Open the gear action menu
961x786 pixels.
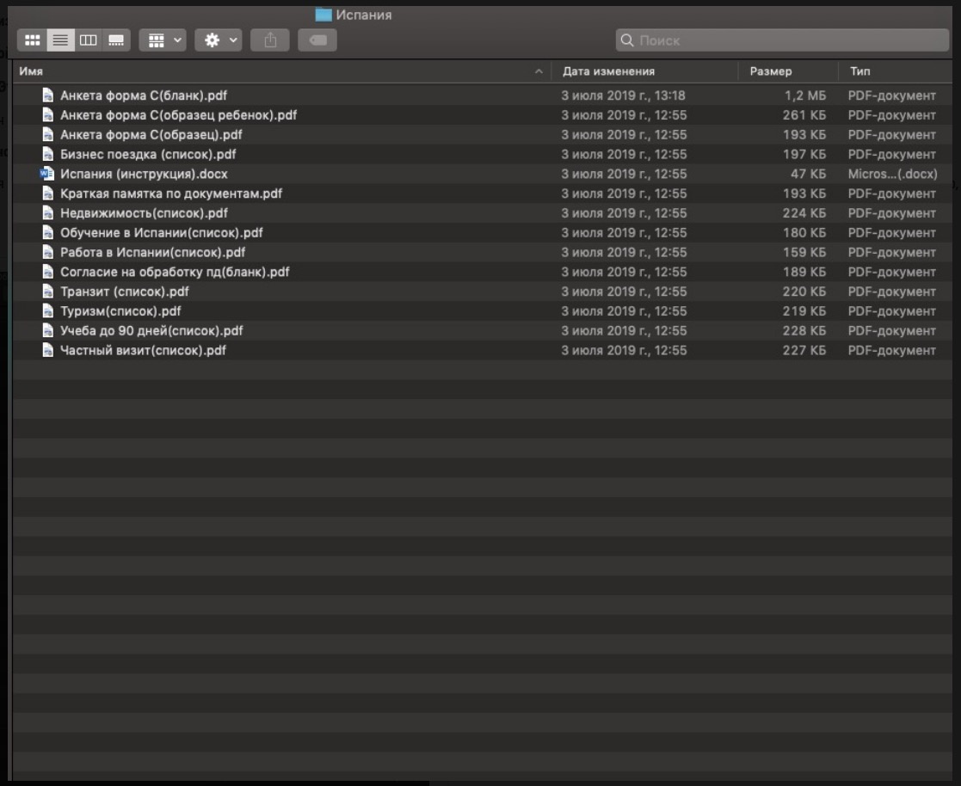[218, 40]
